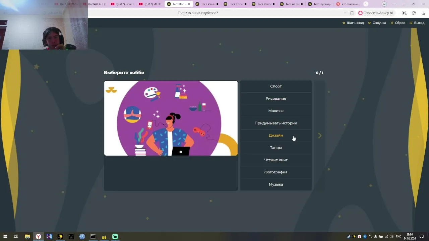Open page options three-dot menu

[x=346, y=13]
